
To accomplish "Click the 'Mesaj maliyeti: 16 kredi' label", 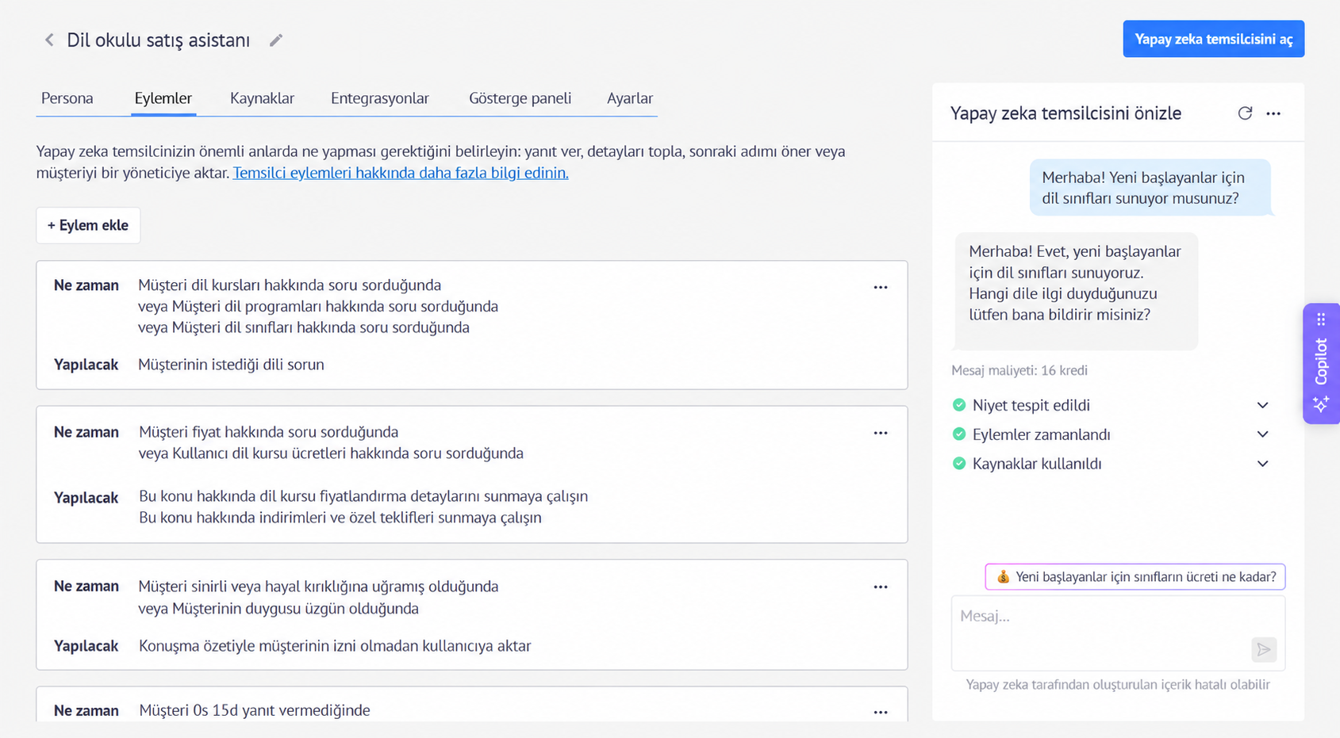I will [1019, 370].
